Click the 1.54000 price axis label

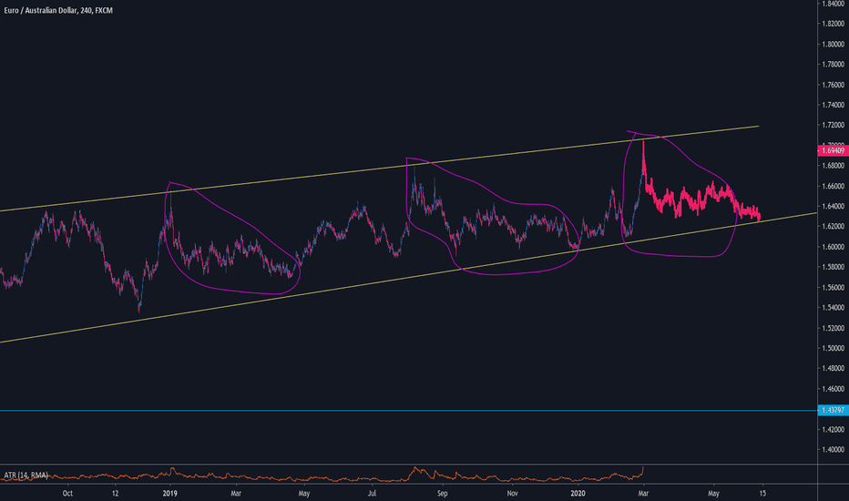pyautogui.click(x=834, y=307)
